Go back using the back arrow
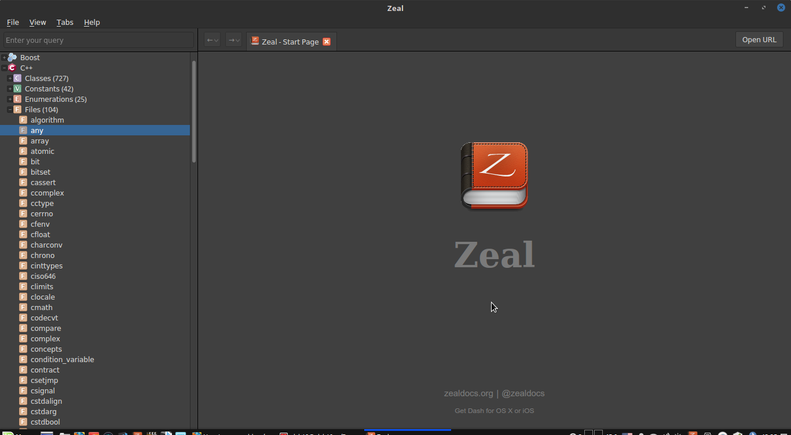Viewport: 791px width, 435px height. pyautogui.click(x=213, y=40)
